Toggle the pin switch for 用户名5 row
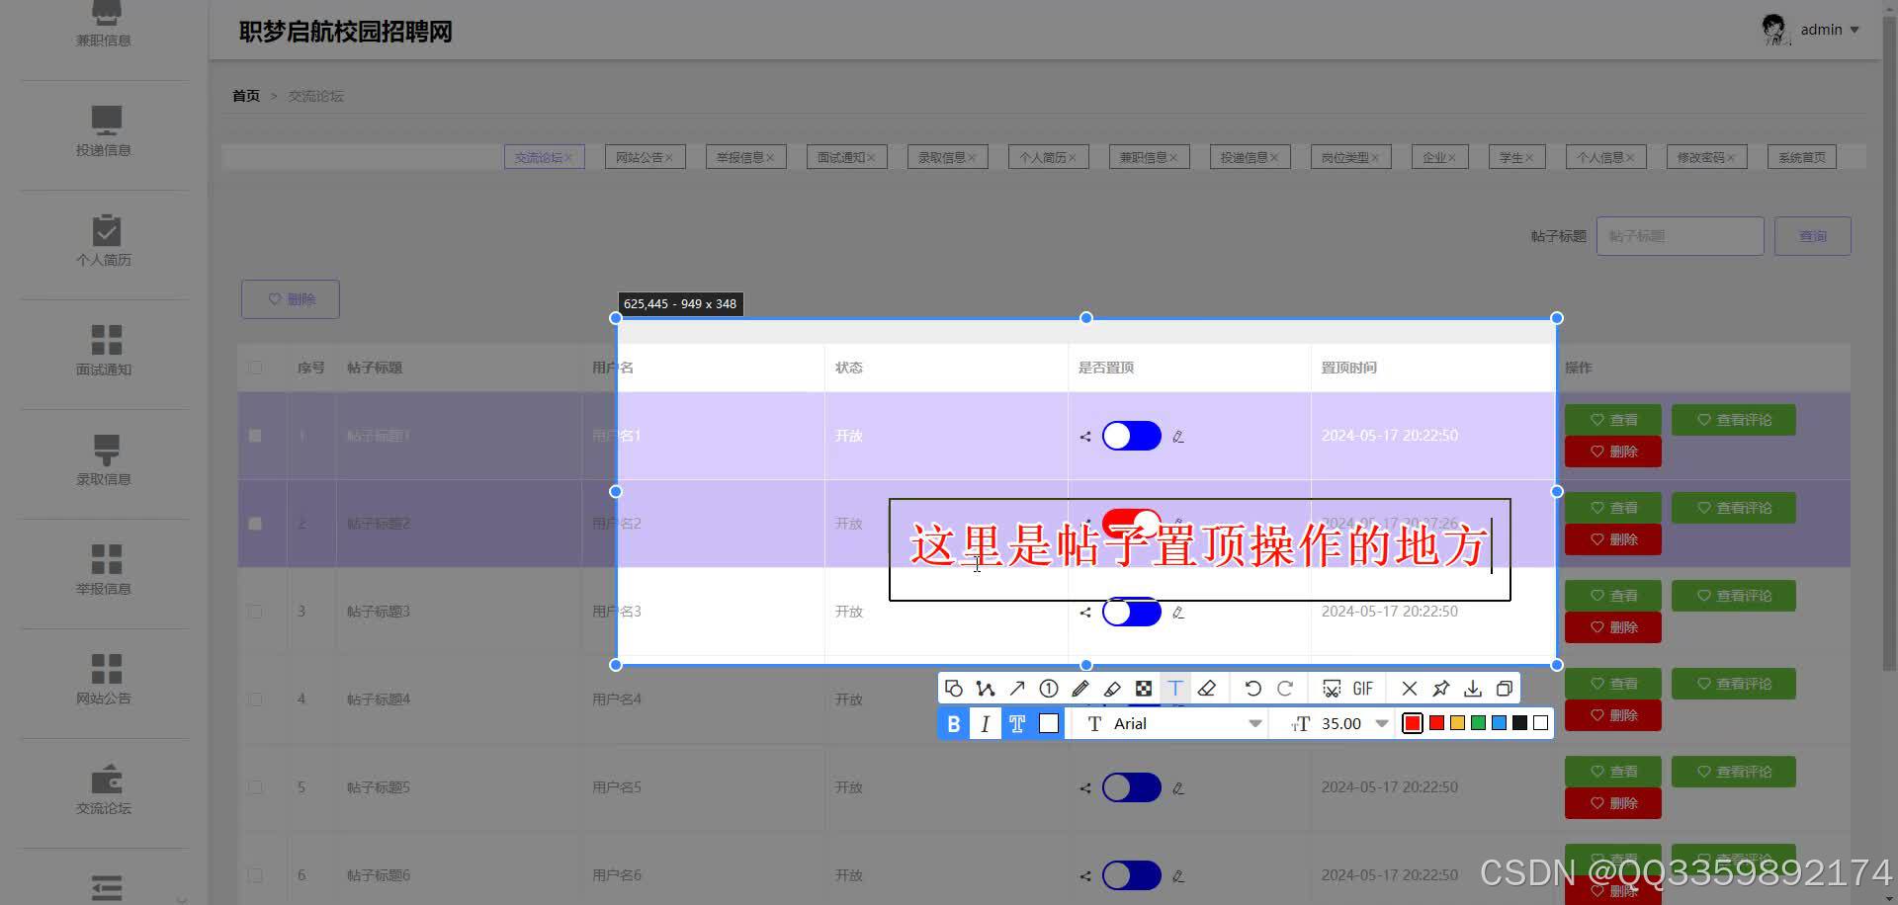Image resolution: width=1898 pixels, height=905 pixels. pyautogui.click(x=1132, y=787)
